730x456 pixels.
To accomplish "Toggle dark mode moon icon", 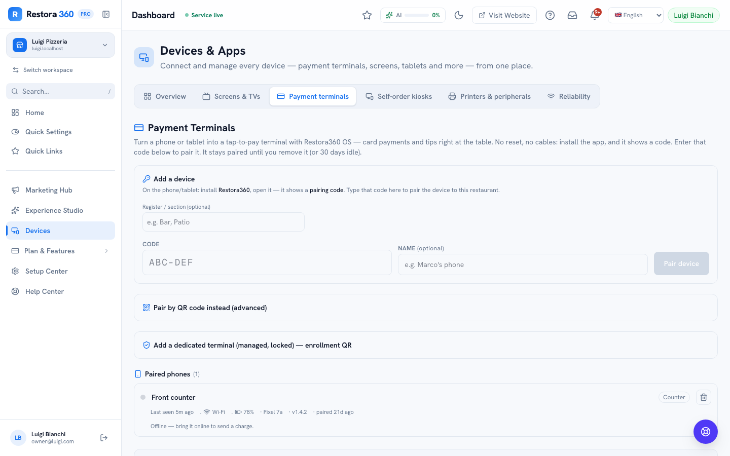I will tap(459, 15).
